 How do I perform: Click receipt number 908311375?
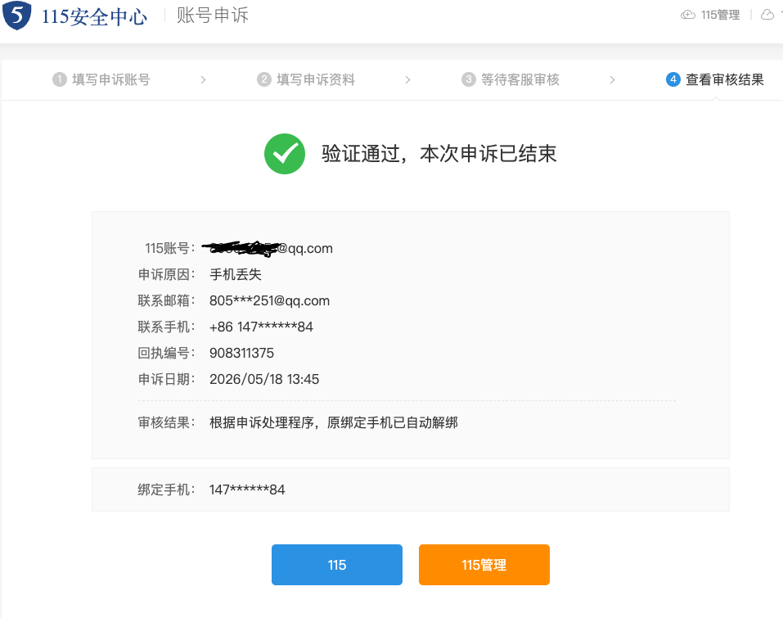[x=241, y=354]
